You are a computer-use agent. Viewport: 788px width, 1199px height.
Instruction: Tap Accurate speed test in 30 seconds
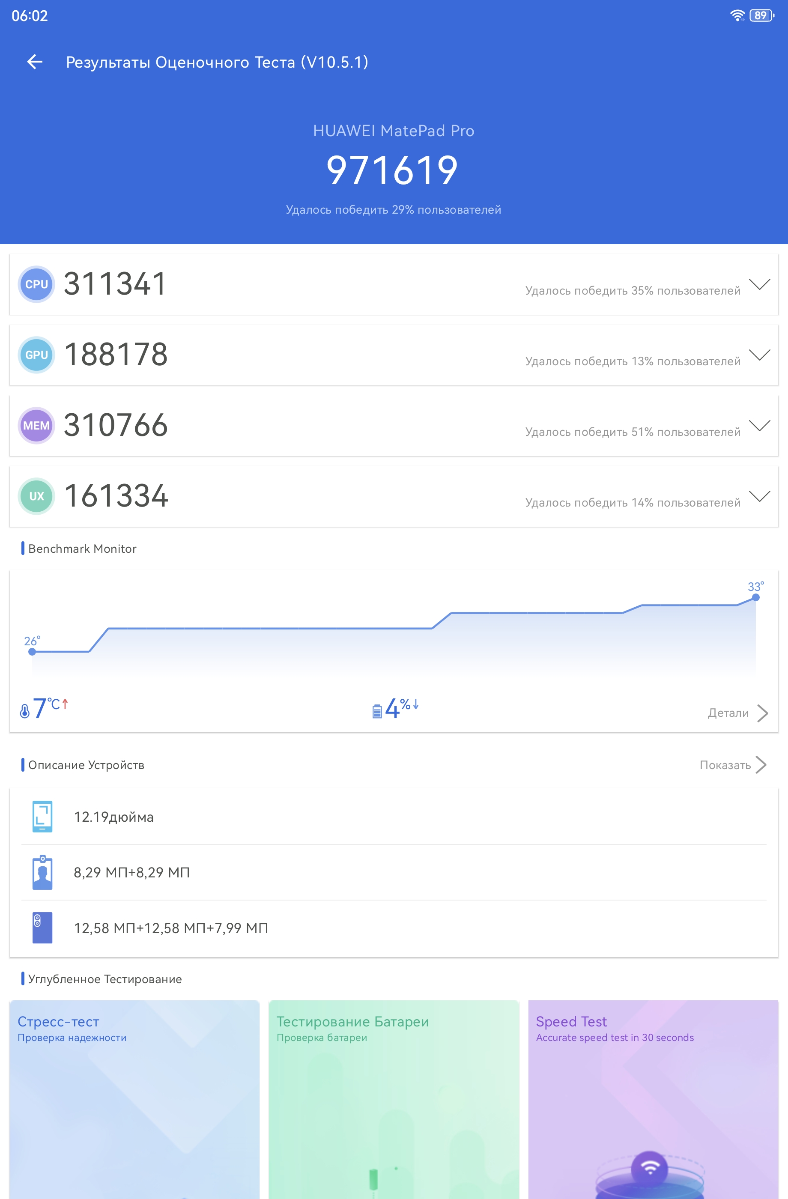[x=615, y=1038]
